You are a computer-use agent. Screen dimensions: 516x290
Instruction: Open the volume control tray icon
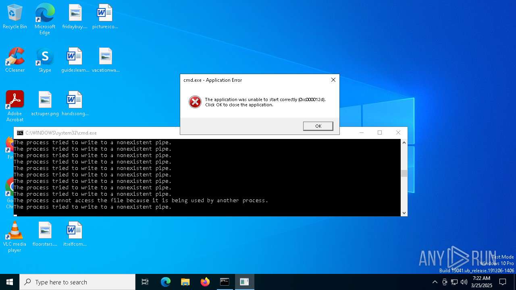464,282
